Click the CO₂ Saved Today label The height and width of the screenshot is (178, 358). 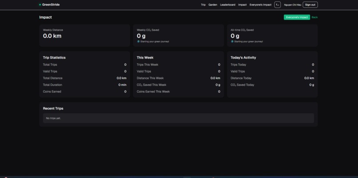tap(242, 85)
